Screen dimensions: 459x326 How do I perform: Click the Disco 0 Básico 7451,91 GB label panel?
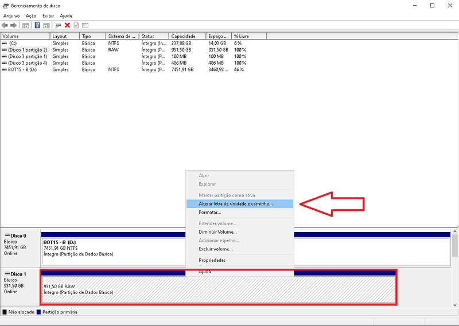click(x=20, y=248)
